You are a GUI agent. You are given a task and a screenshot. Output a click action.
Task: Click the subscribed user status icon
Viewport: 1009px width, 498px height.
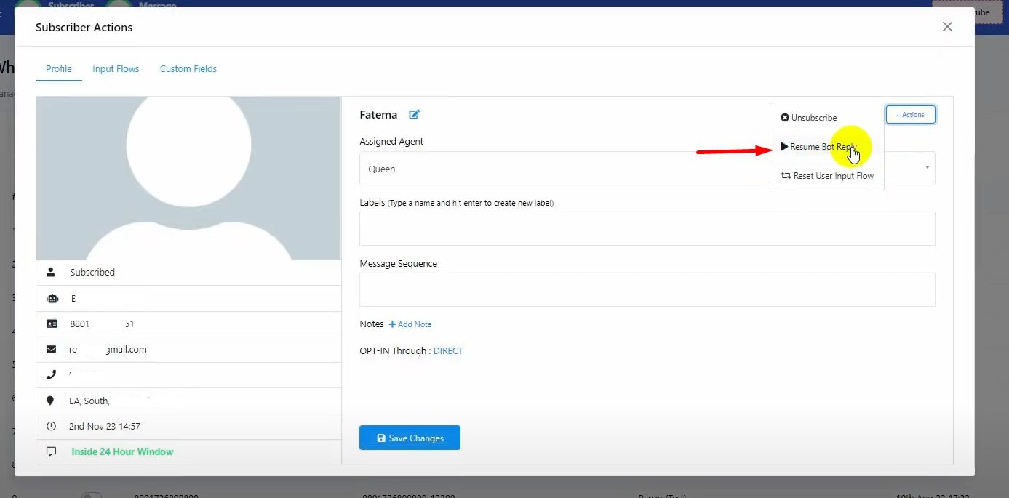51,272
